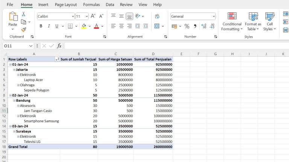Apply cell borders icon
The height and width of the screenshot is (162, 289).
(x=70, y=26)
